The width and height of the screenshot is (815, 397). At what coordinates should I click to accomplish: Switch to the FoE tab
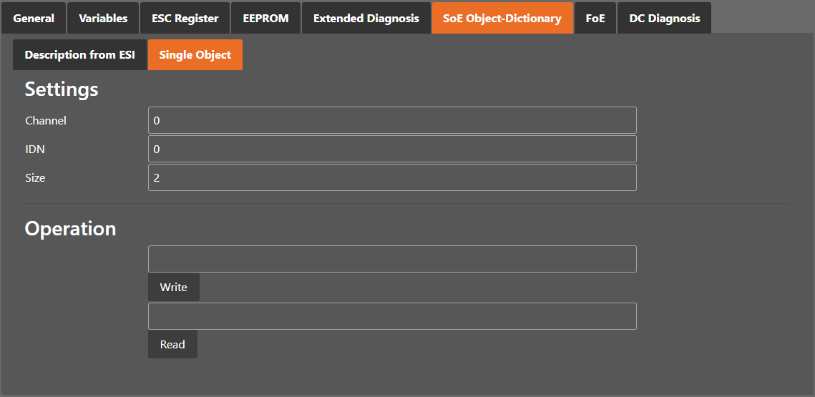[x=595, y=18]
